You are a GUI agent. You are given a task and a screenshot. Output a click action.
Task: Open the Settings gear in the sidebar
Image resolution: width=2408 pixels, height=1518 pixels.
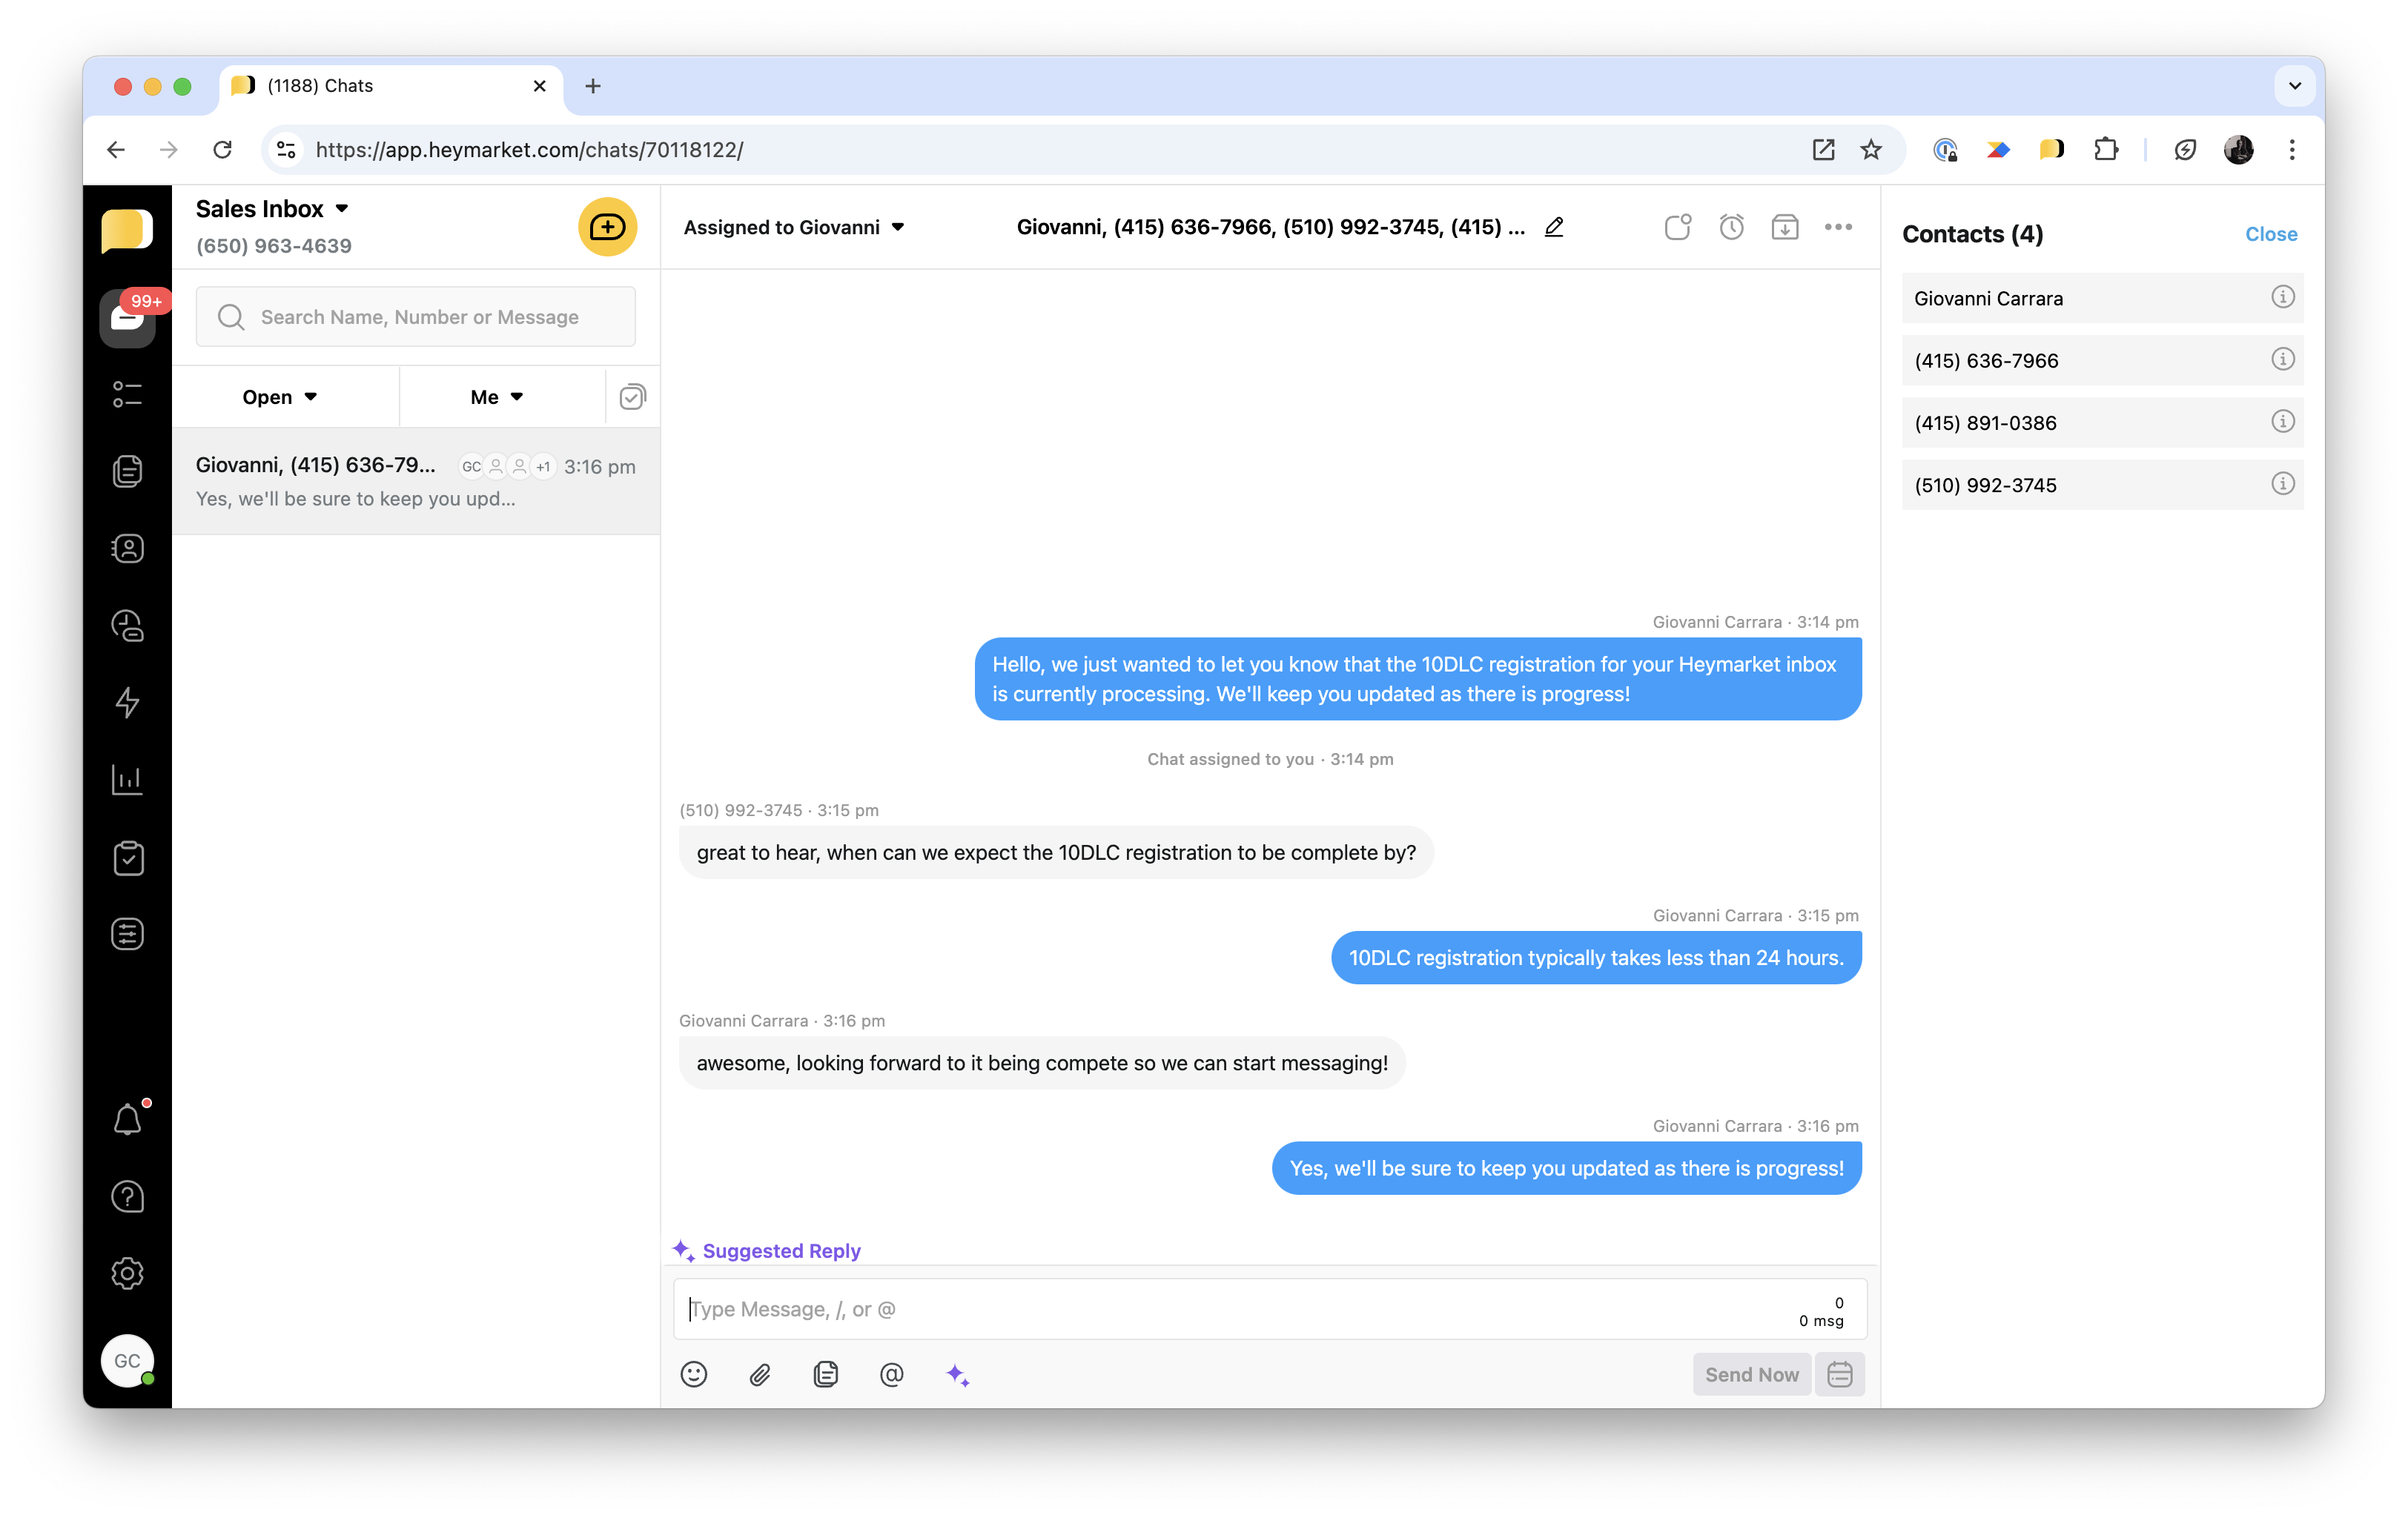pos(128,1273)
